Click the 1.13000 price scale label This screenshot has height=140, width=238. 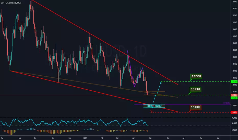(x=234, y=71)
